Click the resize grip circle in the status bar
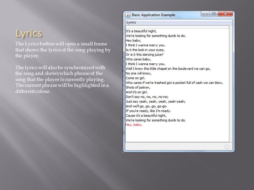Image resolution: width=254 pixels, height=190 pixels. coord(227,147)
